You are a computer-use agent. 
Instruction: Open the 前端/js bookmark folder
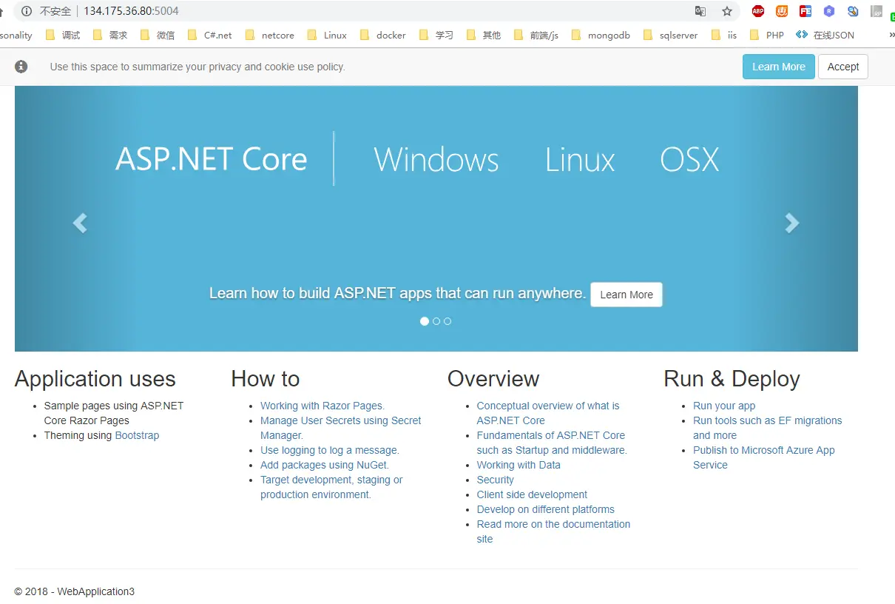(536, 35)
